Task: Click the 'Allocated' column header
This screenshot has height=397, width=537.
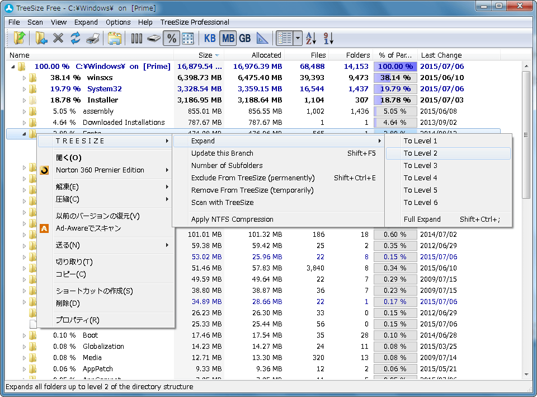Action: click(266, 55)
